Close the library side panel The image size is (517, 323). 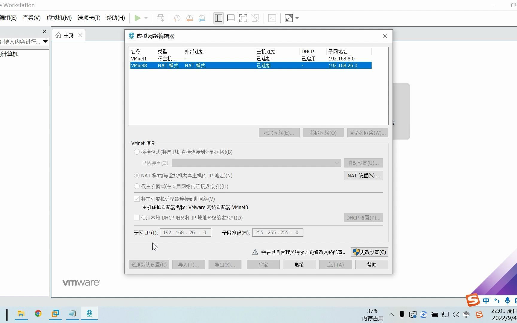coord(45,32)
